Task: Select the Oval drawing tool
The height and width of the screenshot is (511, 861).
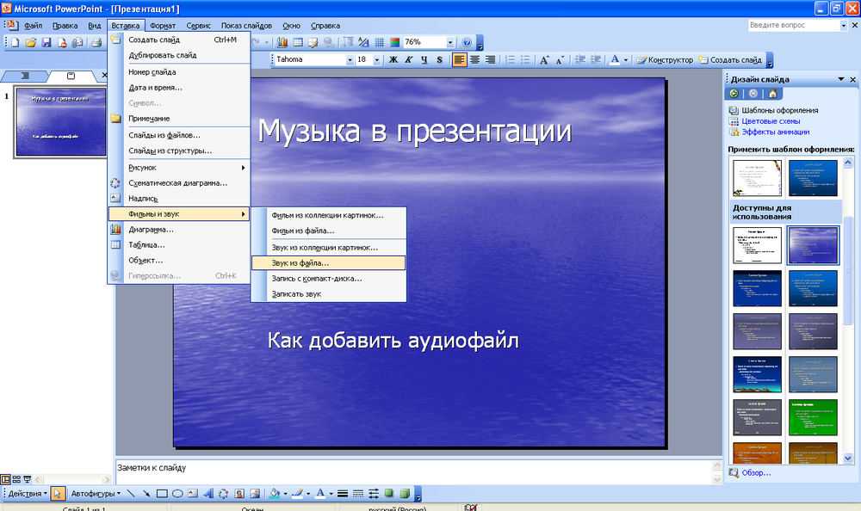Action: coord(177,494)
